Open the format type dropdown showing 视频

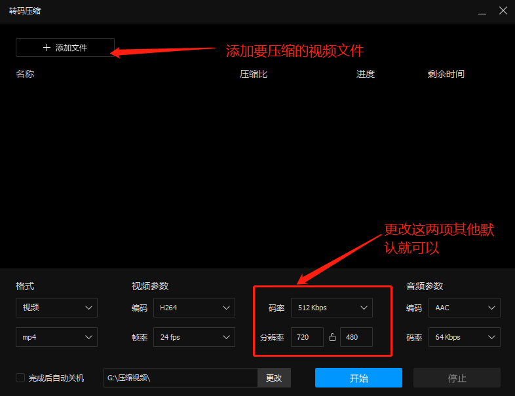point(56,308)
